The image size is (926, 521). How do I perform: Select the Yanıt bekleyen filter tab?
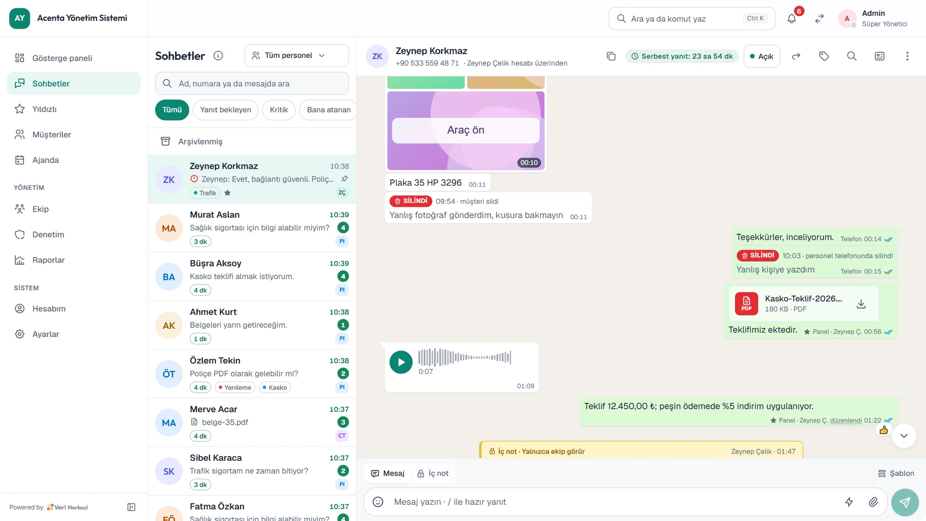(225, 110)
